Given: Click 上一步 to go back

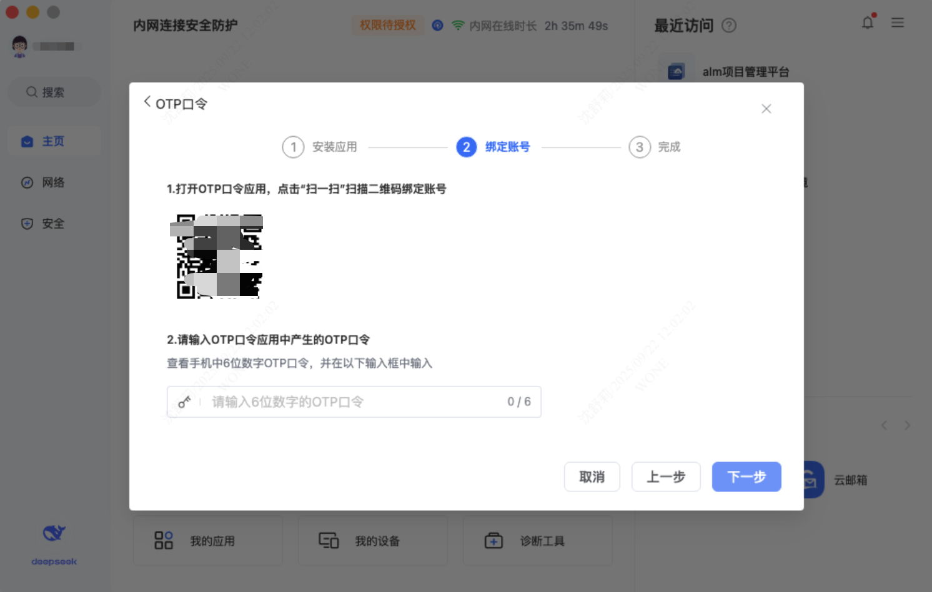Looking at the screenshot, I should (666, 477).
